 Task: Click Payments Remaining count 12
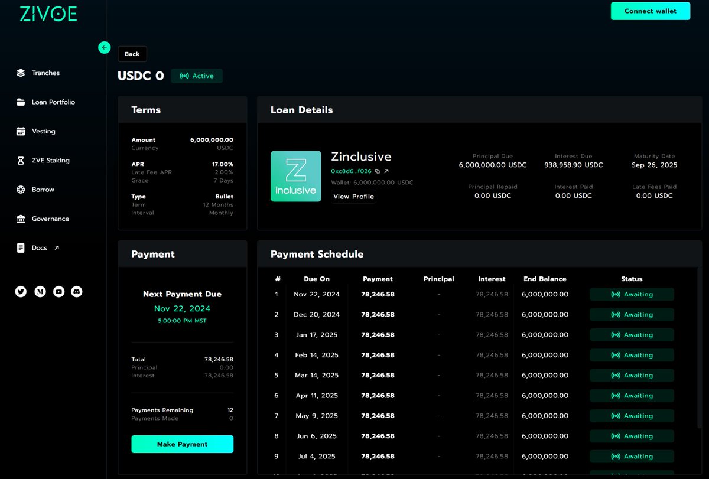click(230, 410)
